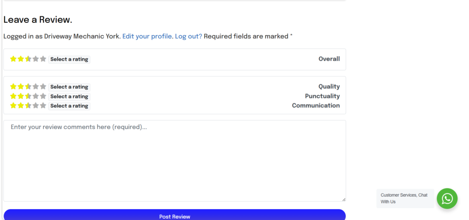Focus the review comments text box
Image resolution: width=469 pixels, height=220 pixels.
pos(174,160)
